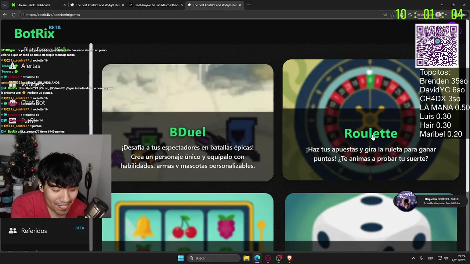Click 'Maribel 0.20' in Topcitos list

[441, 134]
